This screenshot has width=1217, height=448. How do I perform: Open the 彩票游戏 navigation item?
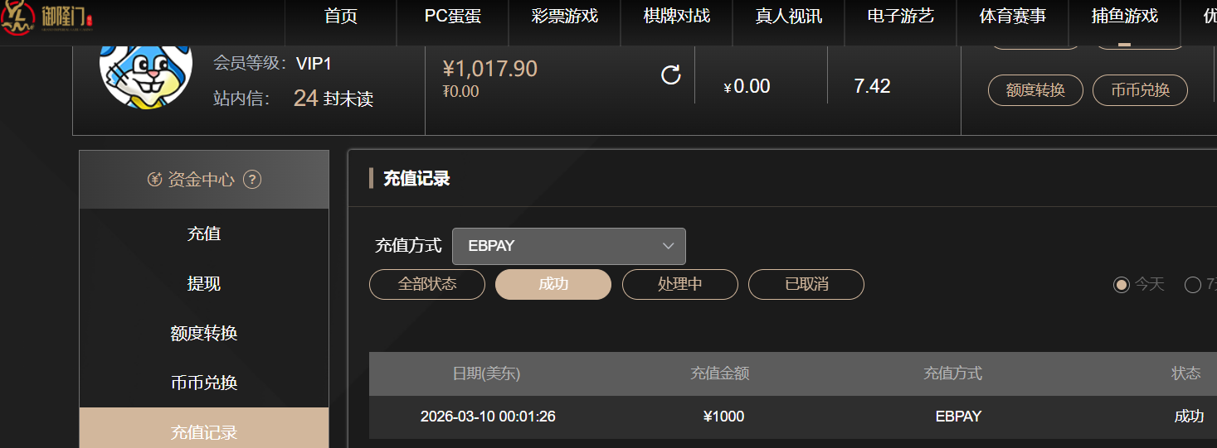click(x=565, y=17)
